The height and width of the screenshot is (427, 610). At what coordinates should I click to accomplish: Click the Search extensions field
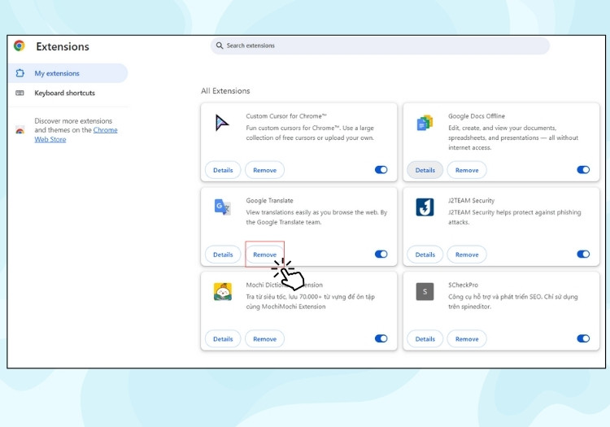coord(380,46)
